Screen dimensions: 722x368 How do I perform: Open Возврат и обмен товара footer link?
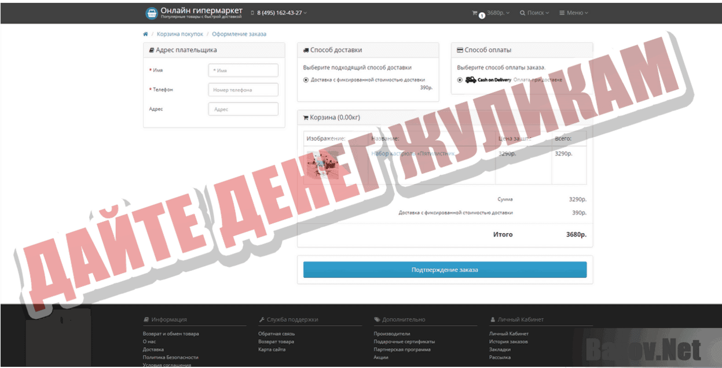click(x=171, y=334)
